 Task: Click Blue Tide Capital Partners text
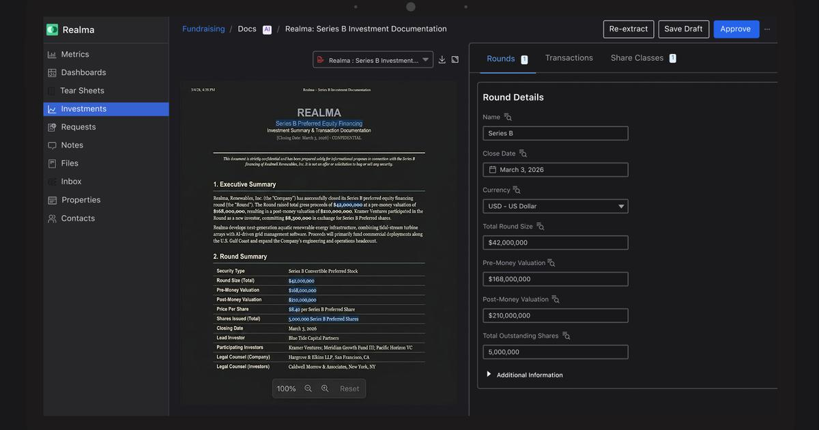click(x=313, y=338)
